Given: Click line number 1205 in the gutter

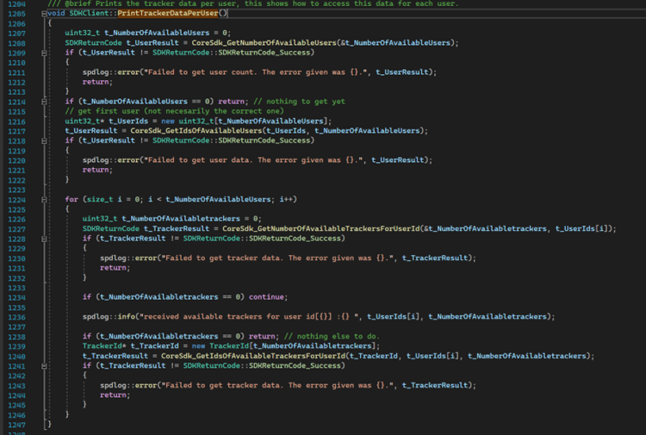Looking at the screenshot, I should pos(16,14).
